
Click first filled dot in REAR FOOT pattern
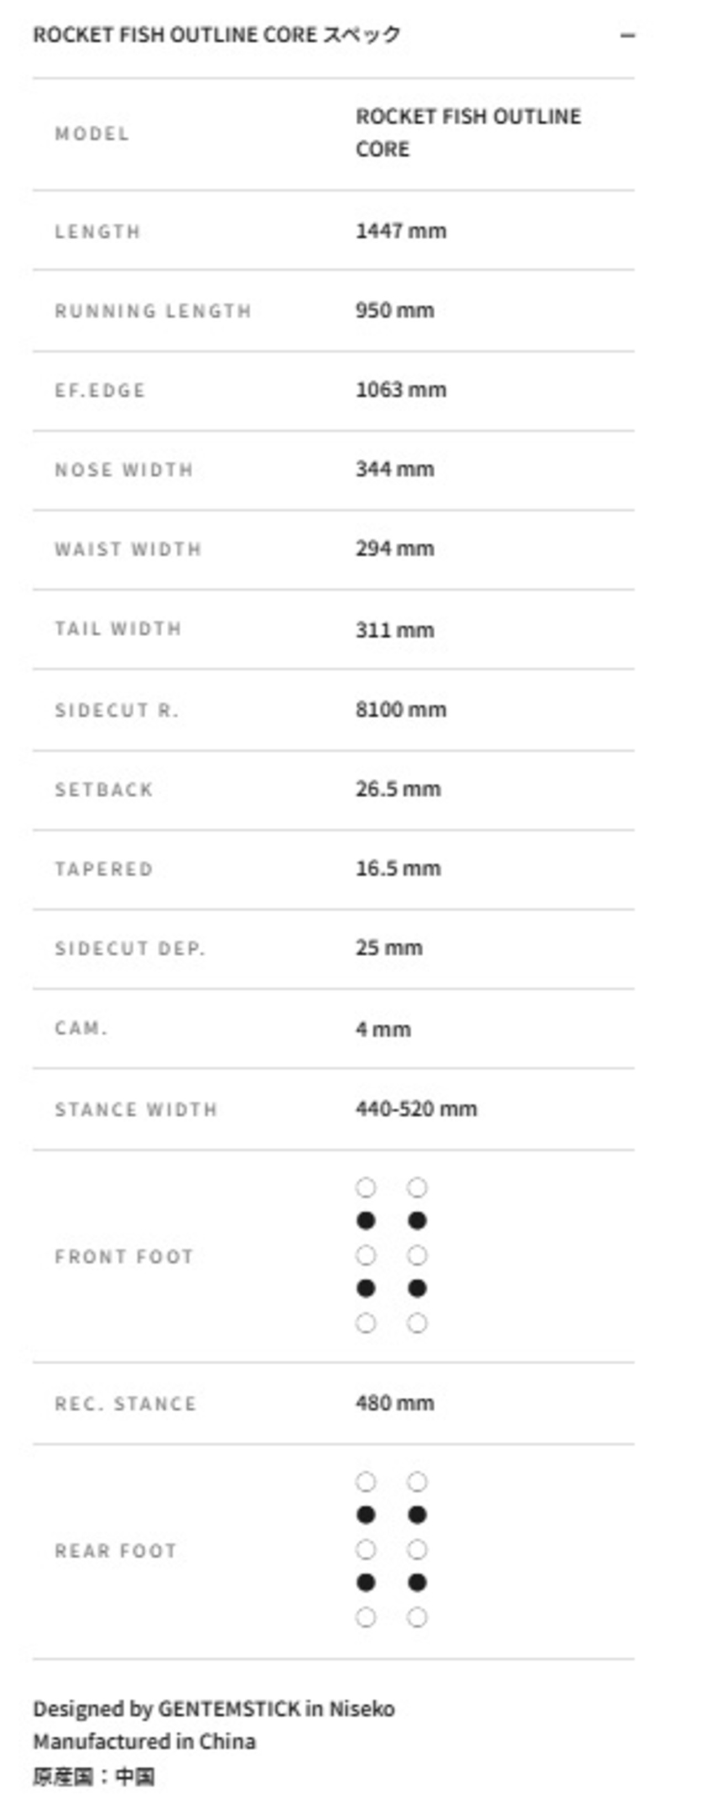point(366,1515)
